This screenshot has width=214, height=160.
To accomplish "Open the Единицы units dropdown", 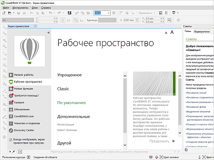I will click(x=115, y=20).
